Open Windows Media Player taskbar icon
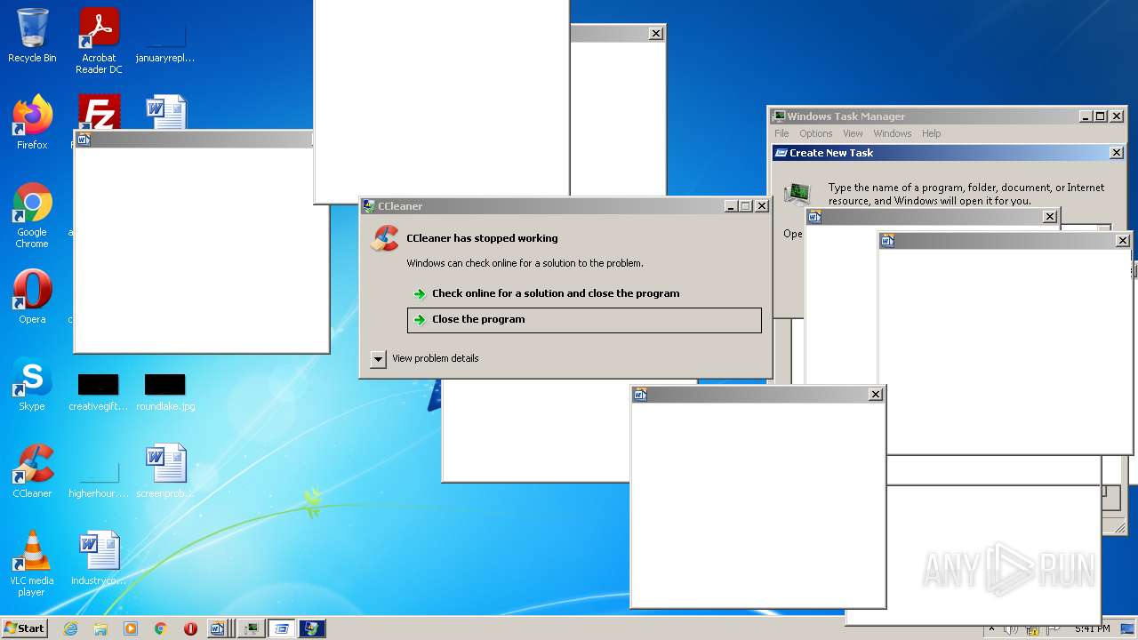The image size is (1138, 640). pos(131,628)
